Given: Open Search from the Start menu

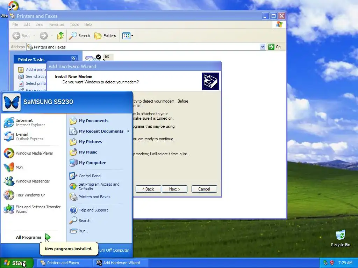Looking at the screenshot, I should [80, 221].
